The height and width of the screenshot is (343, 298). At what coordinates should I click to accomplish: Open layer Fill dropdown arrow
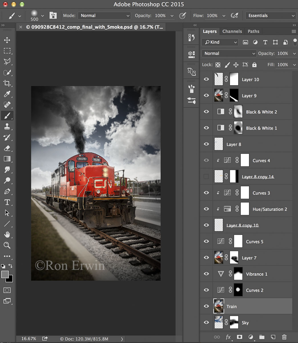294,65
